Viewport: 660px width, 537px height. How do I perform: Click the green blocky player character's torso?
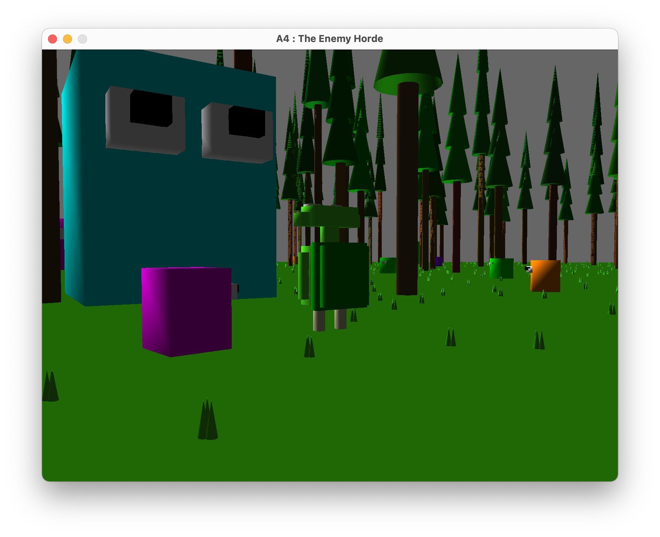pos(339,276)
